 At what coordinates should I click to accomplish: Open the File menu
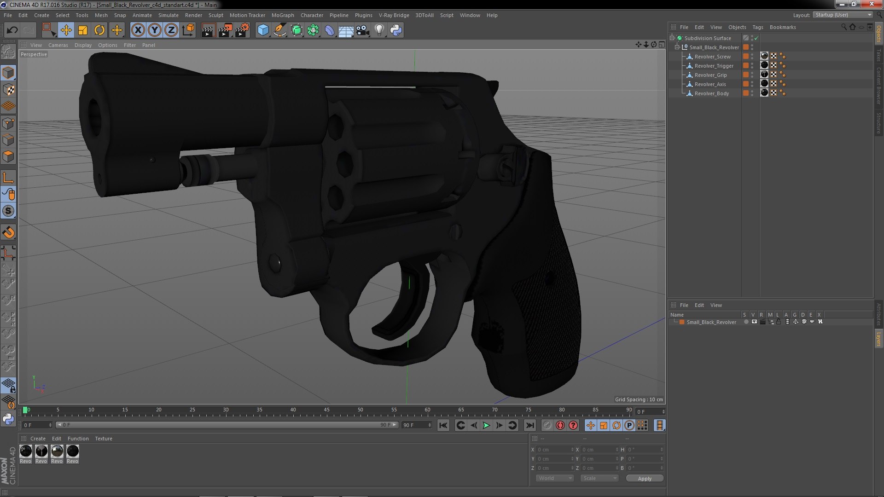click(8, 15)
